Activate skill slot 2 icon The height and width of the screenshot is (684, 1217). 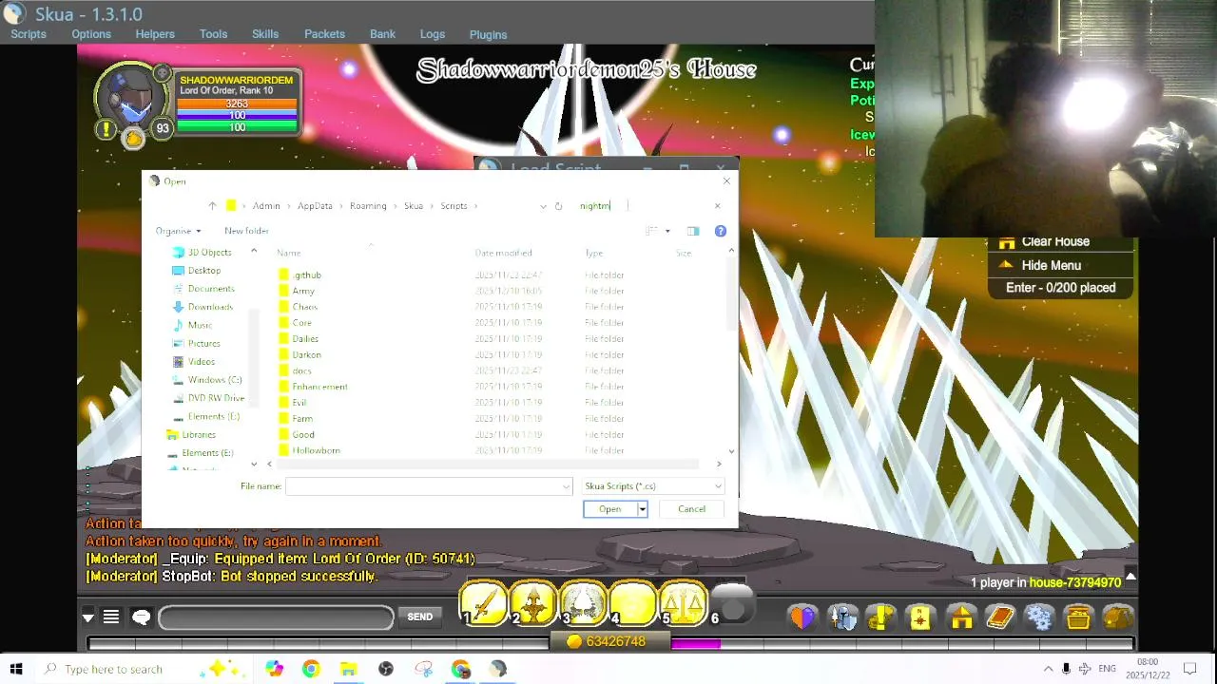533,604
